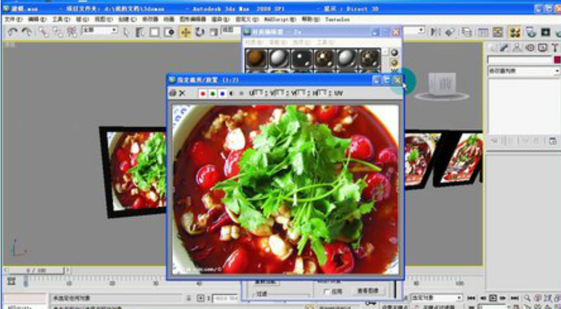Select first brown material sample sphere

256,58
